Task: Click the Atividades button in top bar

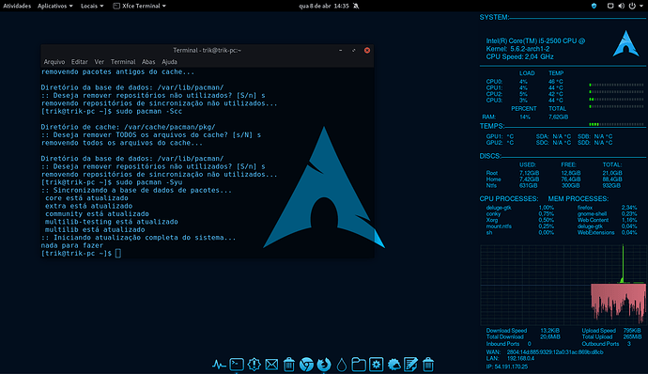Action: [x=17, y=6]
